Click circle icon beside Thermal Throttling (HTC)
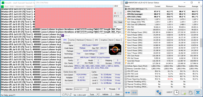Screen dimensions: 203x97 coord(126,82)
